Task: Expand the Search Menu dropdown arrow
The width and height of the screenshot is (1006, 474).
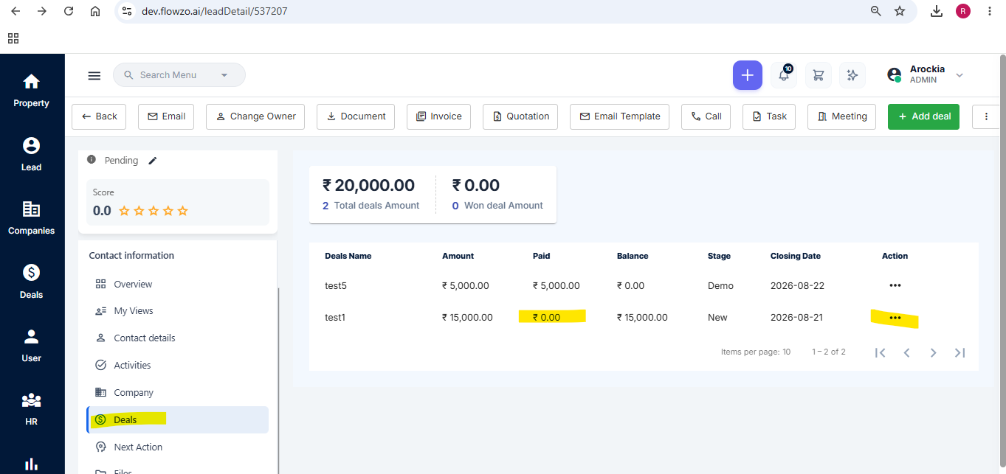Action: [224, 75]
